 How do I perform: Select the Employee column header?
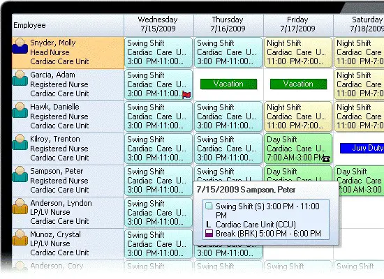pos(68,25)
